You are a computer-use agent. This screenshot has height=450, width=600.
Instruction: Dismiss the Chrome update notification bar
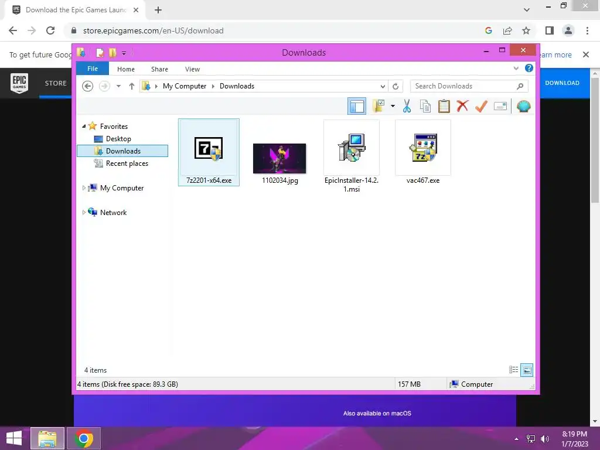coord(586,54)
